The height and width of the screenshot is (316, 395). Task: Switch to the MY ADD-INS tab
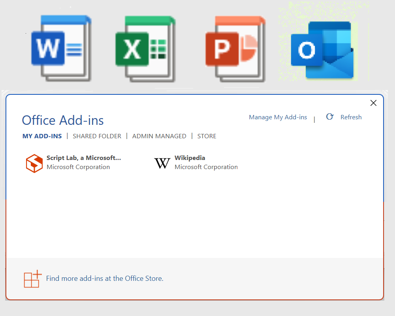42,136
